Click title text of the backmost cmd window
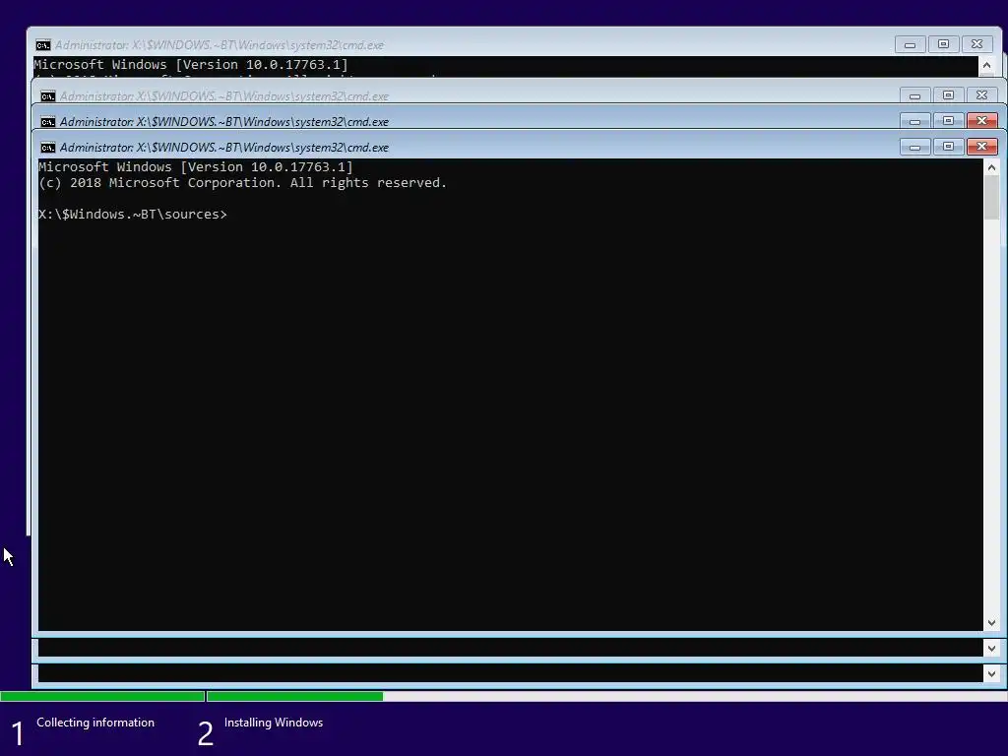The width and height of the screenshot is (1008, 756). coord(220,45)
